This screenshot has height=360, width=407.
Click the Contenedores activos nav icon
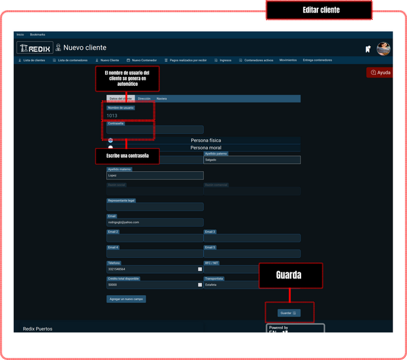pos(240,61)
